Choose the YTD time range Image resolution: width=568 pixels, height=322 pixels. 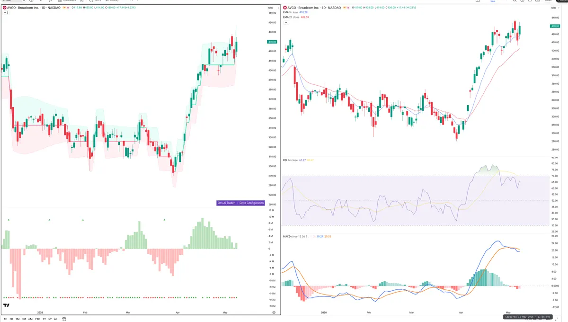click(37, 319)
